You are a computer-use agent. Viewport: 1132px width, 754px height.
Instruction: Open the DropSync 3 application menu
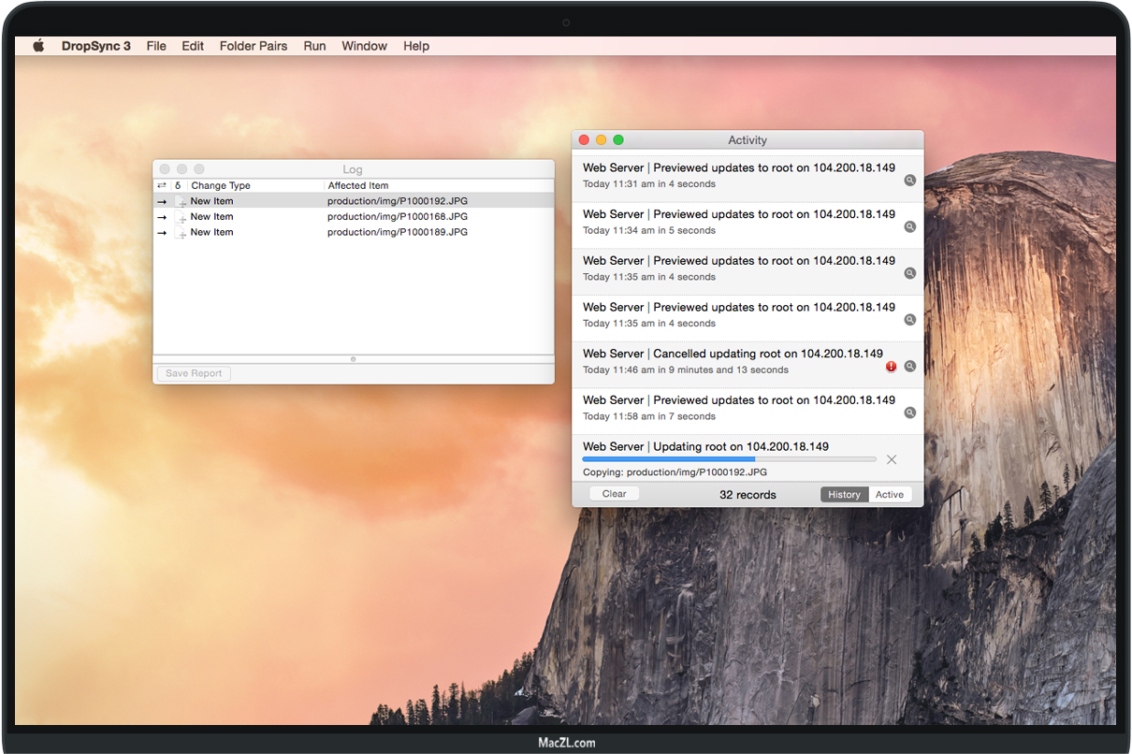tap(96, 46)
